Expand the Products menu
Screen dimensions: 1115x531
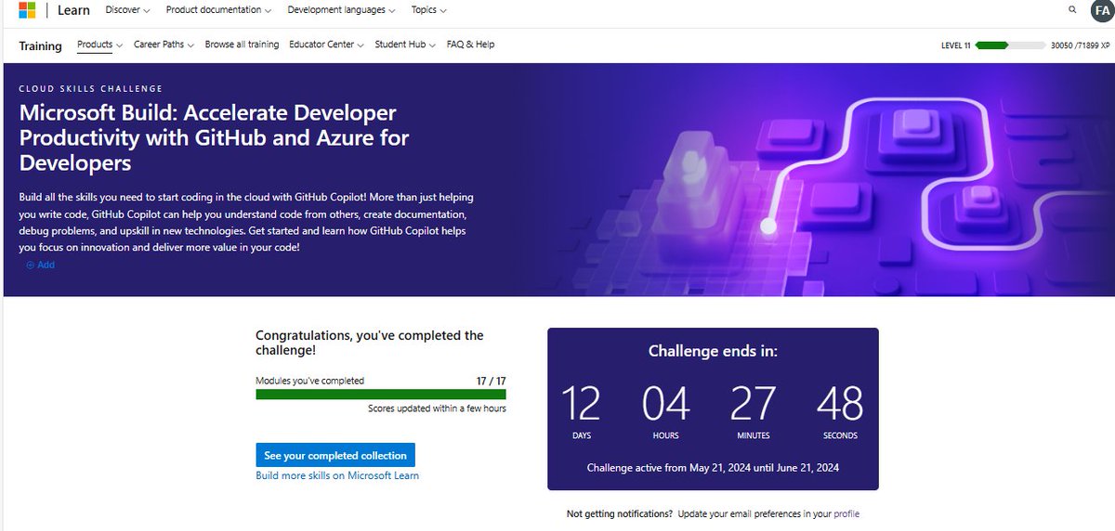pos(99,45)
